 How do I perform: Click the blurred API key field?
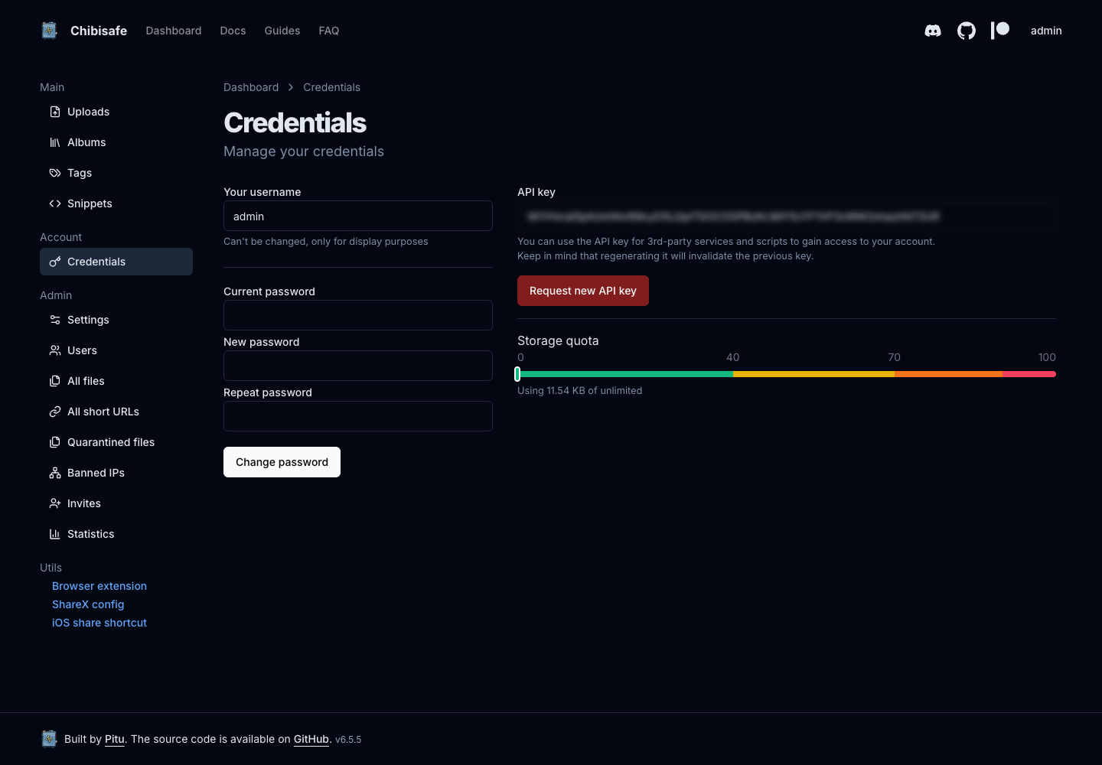click(787, 216)
